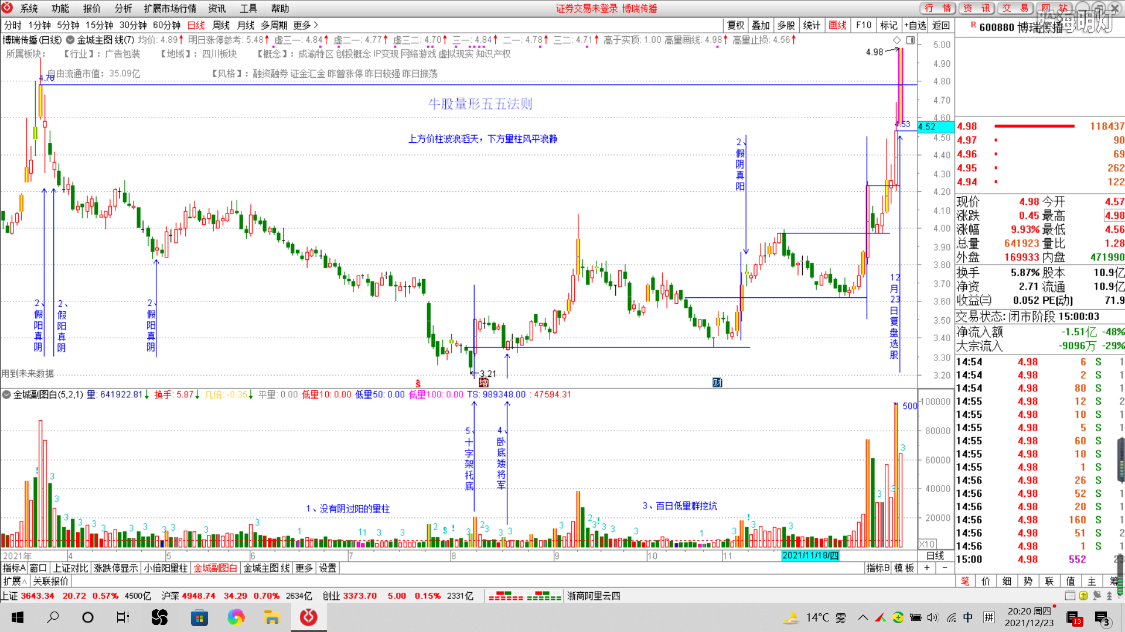The image size is (1125, 632).
Task: Add stock via +自选 button
Action: pyautogui.click(x=915, y=25)
